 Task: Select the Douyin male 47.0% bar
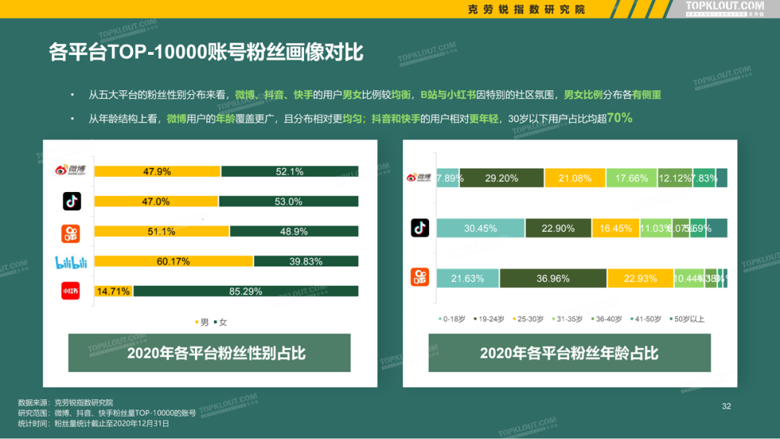pos(156,201)
